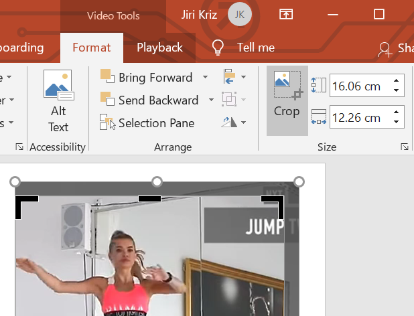Click the Group objects icon
The width and height of the screenshot is (414, 316).
[229, 100]
